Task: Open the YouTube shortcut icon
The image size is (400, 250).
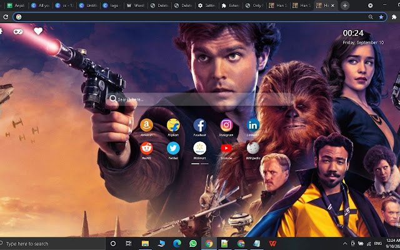Action: click(x=226, y=148)
